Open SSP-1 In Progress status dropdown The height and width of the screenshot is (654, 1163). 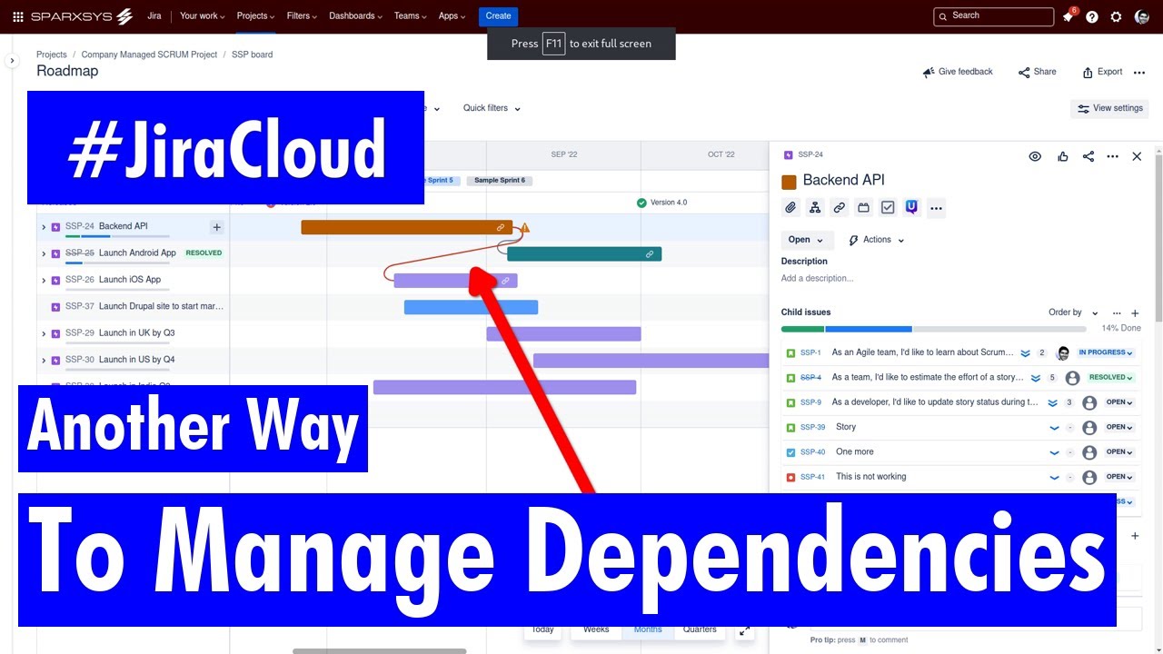click(x=1106, y=352)
